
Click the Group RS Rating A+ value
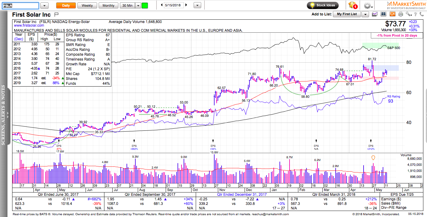(108, 40)
